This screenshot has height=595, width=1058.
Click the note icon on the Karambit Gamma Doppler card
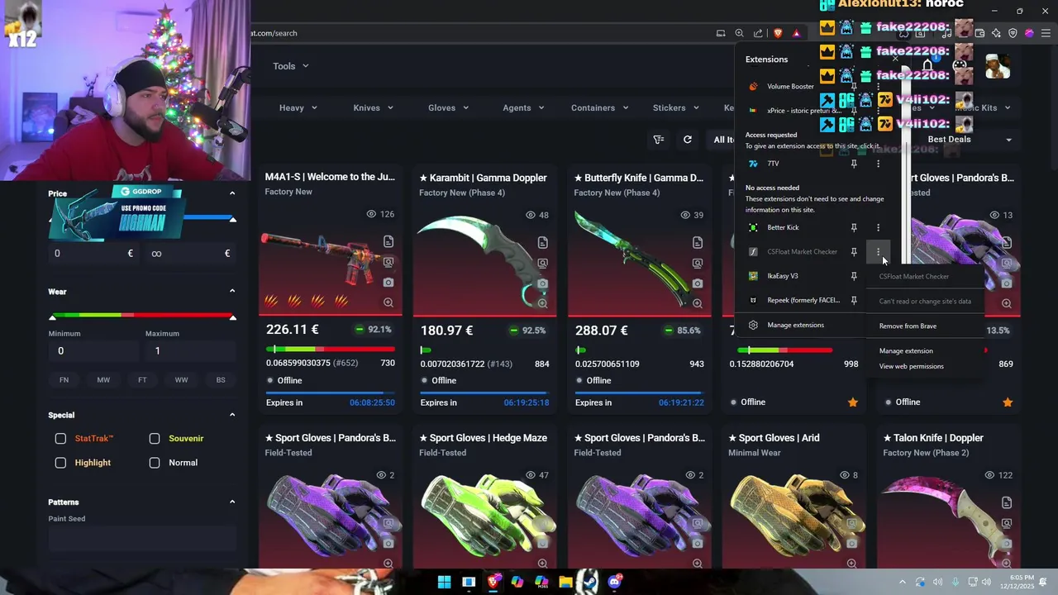point(542,242)
